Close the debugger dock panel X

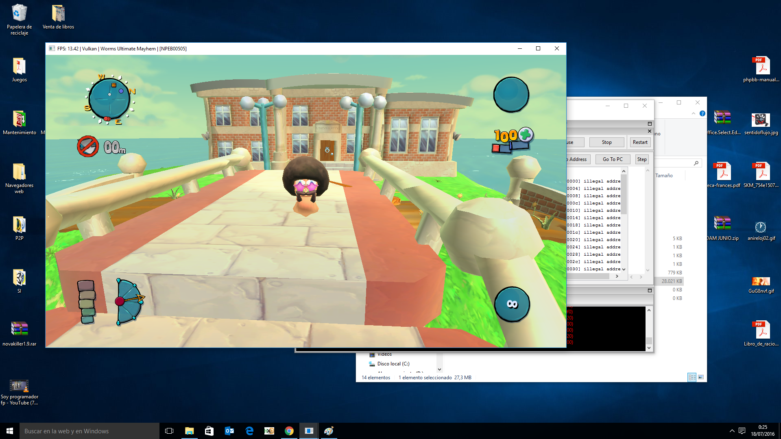click(650, 131)
